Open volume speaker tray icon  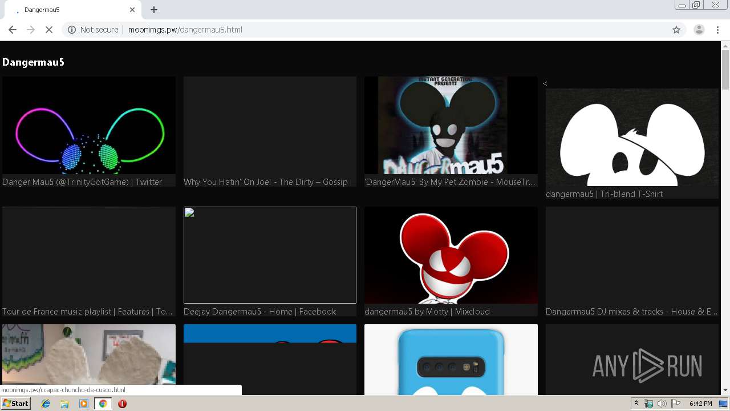662,404
